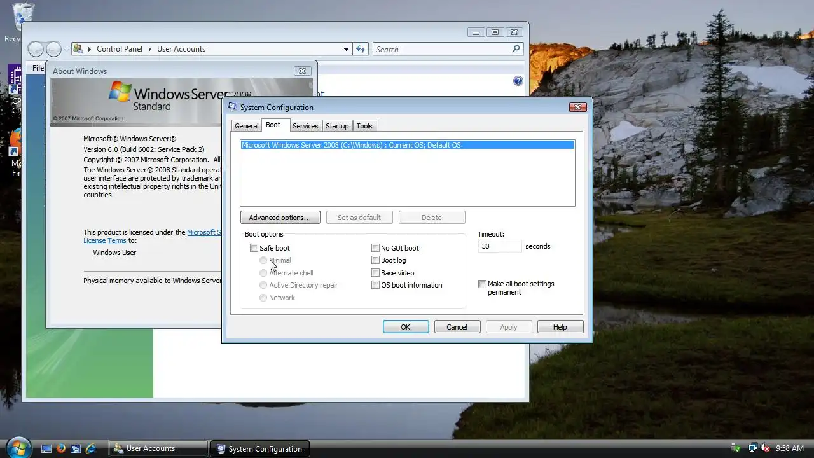Expand breadcrumb arrow before User Accounts
Image resolution: width=814 pixels, height=458 pixels.
point(151,49)
